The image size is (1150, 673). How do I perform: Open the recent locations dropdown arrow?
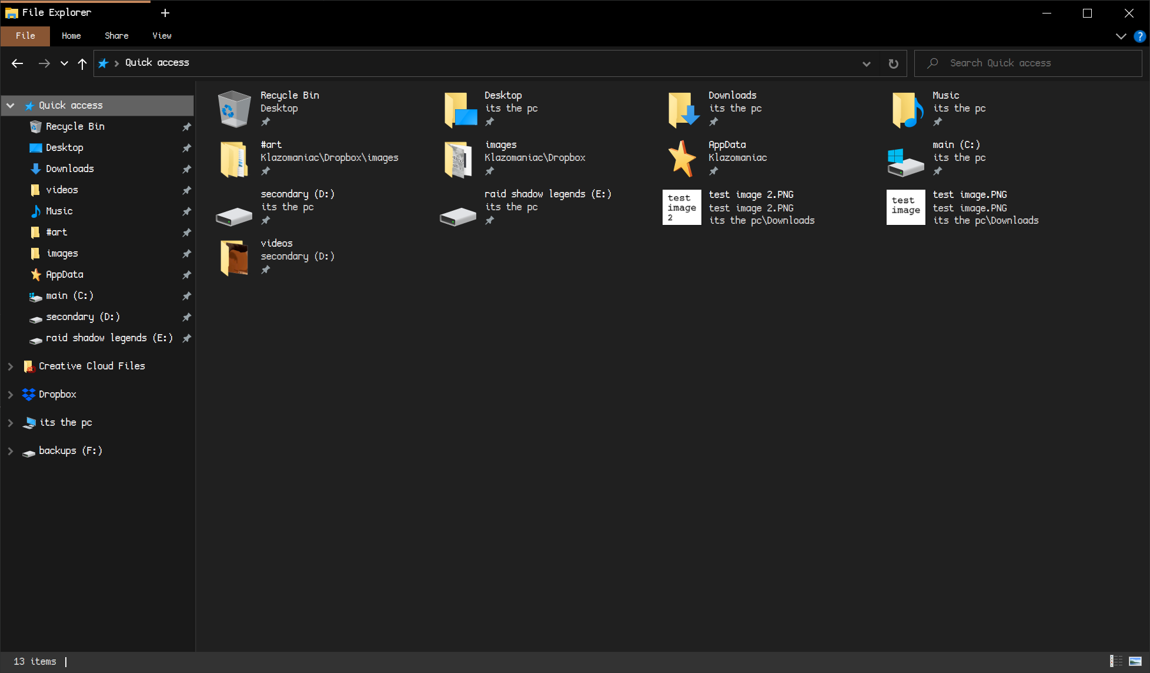click(64, 63)
